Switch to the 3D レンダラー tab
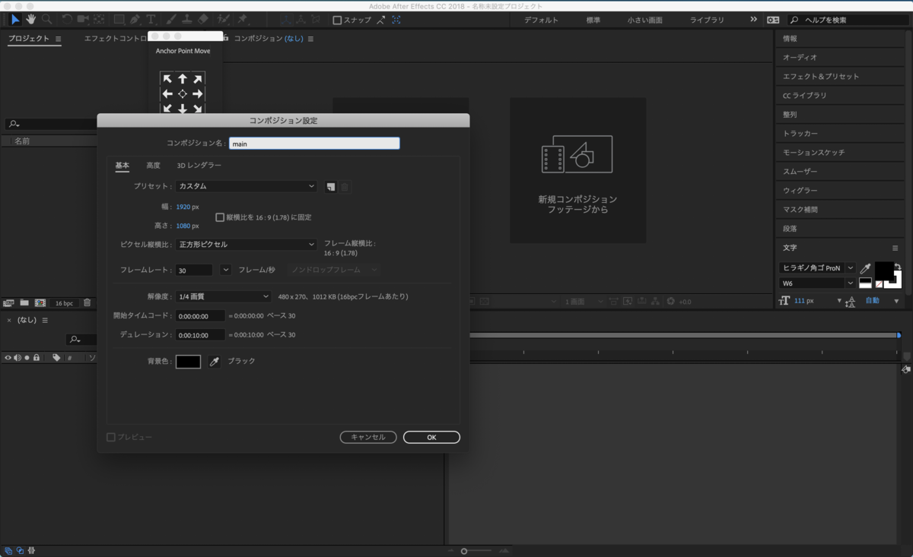Viewport: 913px width, 557px height. click(199, 166)
